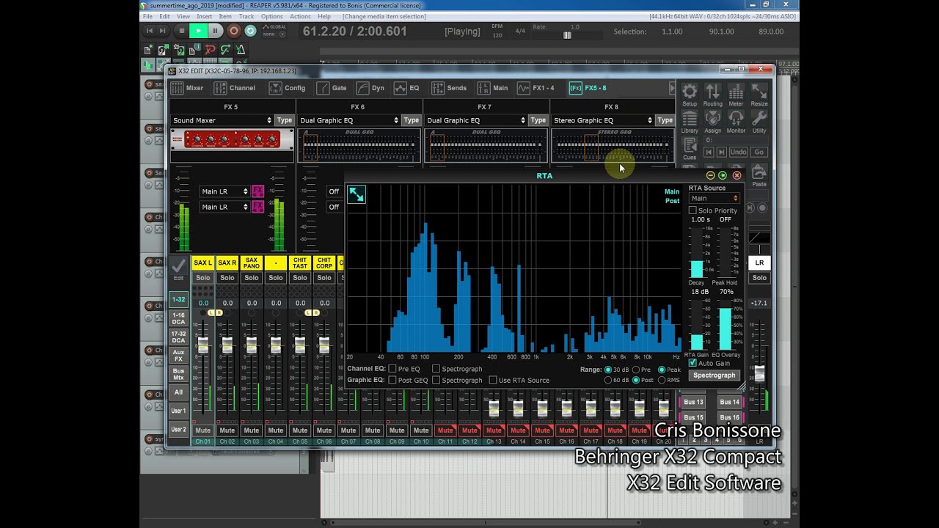Click the Spectrograph button in RTA panel
The width and height of the screenshot is (939, 528).
pos(714,375)
